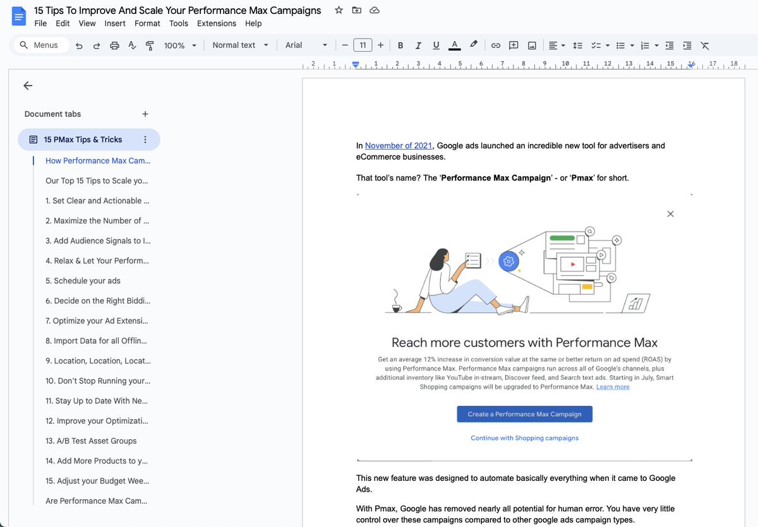Image resolution: width=758 pixels, height=527 pixels.
Task: Open the Normal text style dropdown
Action: pos(241,45)
